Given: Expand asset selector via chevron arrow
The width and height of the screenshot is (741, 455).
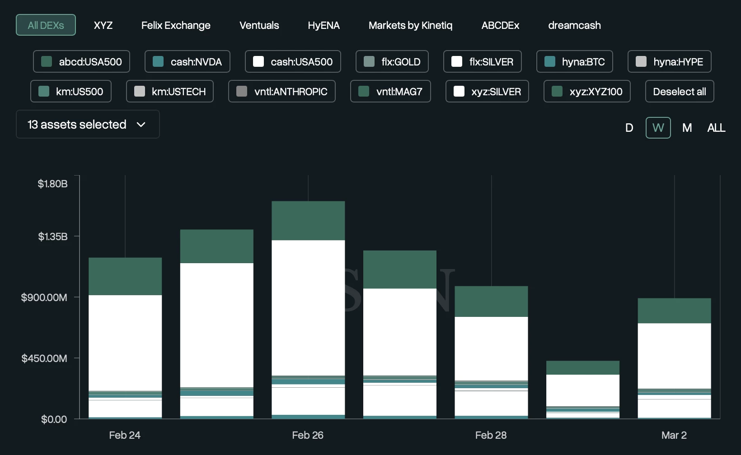Looking at the screenshot, I should [141, 124].
